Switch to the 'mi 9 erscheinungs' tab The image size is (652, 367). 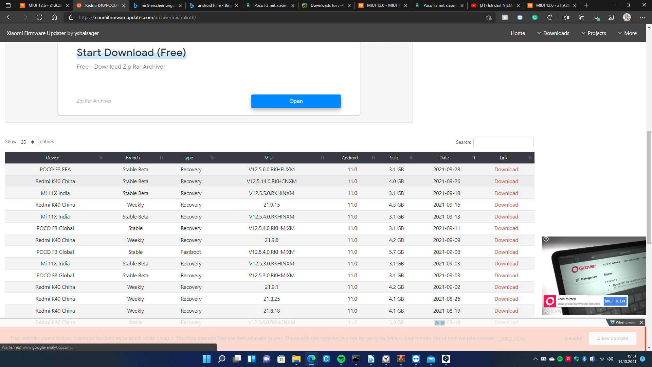[x=158, y=5]
